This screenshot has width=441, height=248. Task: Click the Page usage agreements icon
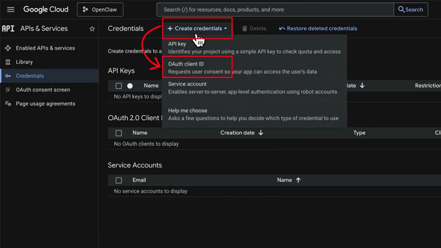8,104
